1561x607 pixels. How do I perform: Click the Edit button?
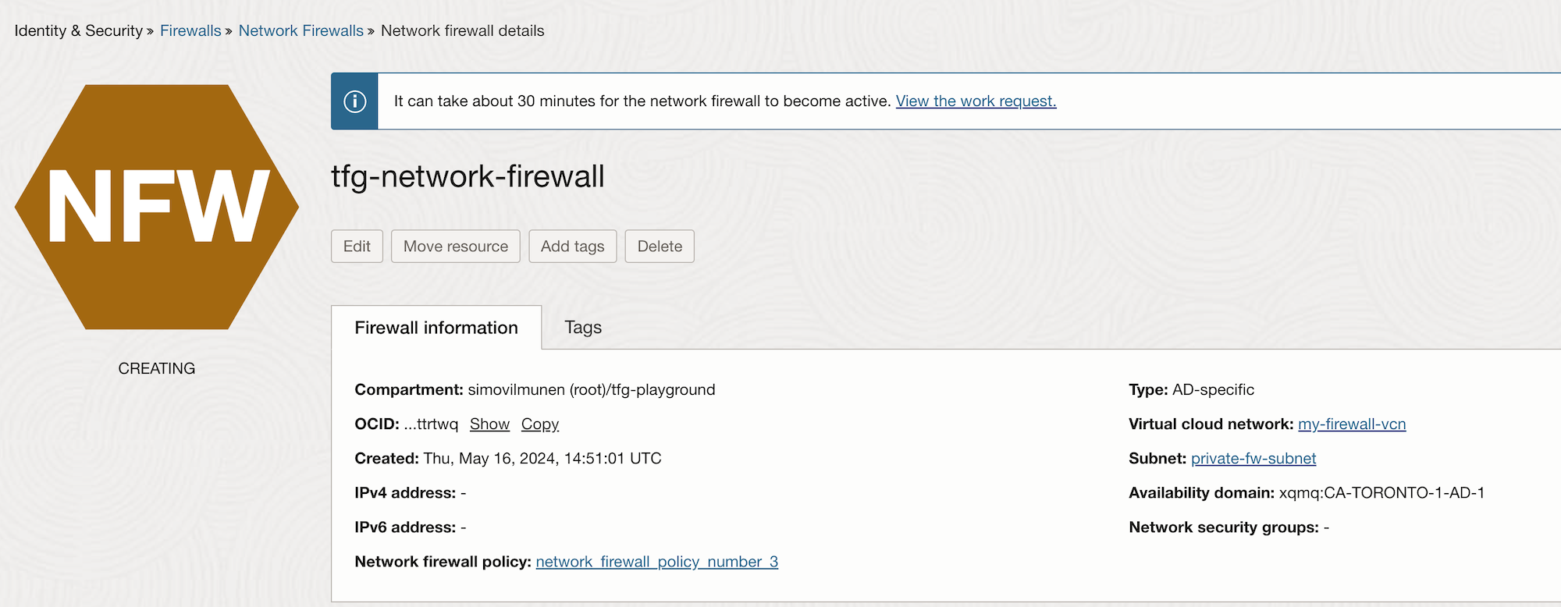[x=357, y=246]
